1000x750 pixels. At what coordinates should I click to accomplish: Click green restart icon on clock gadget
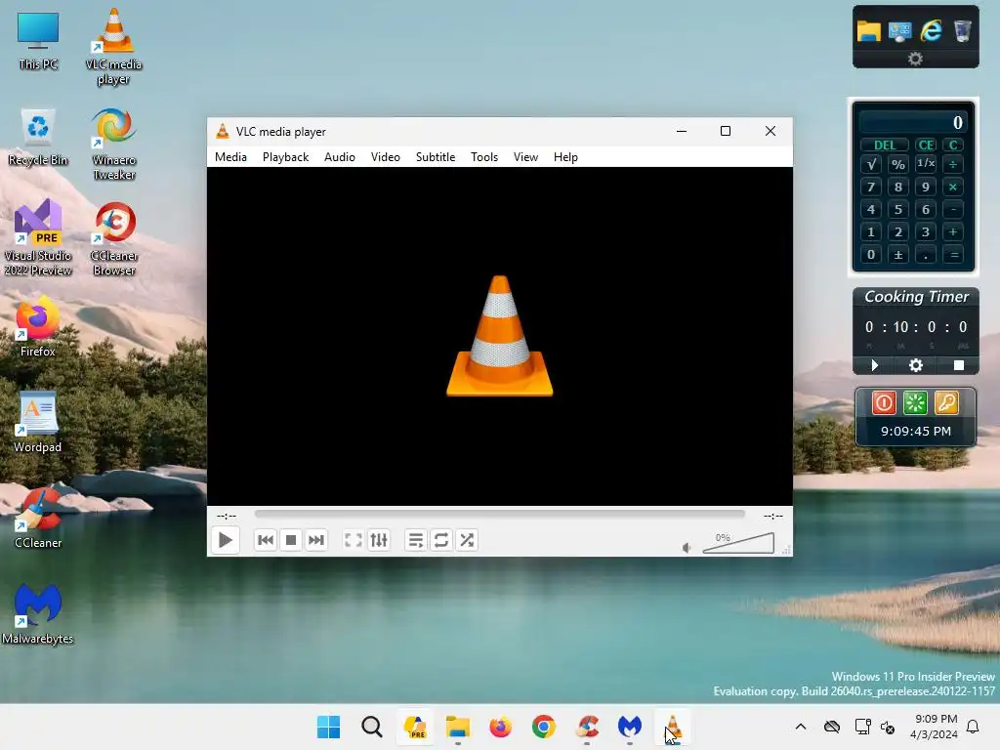[x=915, y=403]
